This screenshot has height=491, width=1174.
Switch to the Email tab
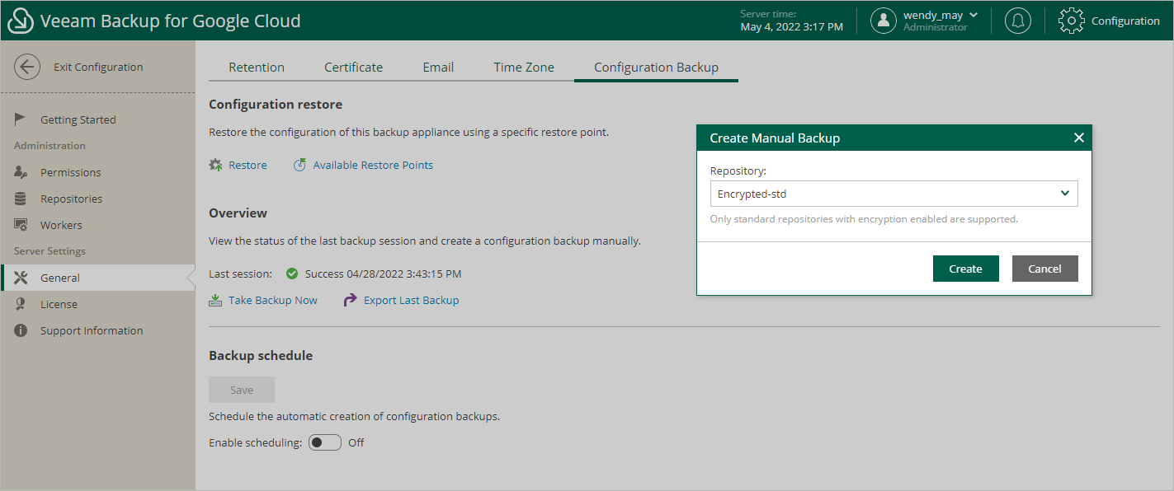pos(438,68)
